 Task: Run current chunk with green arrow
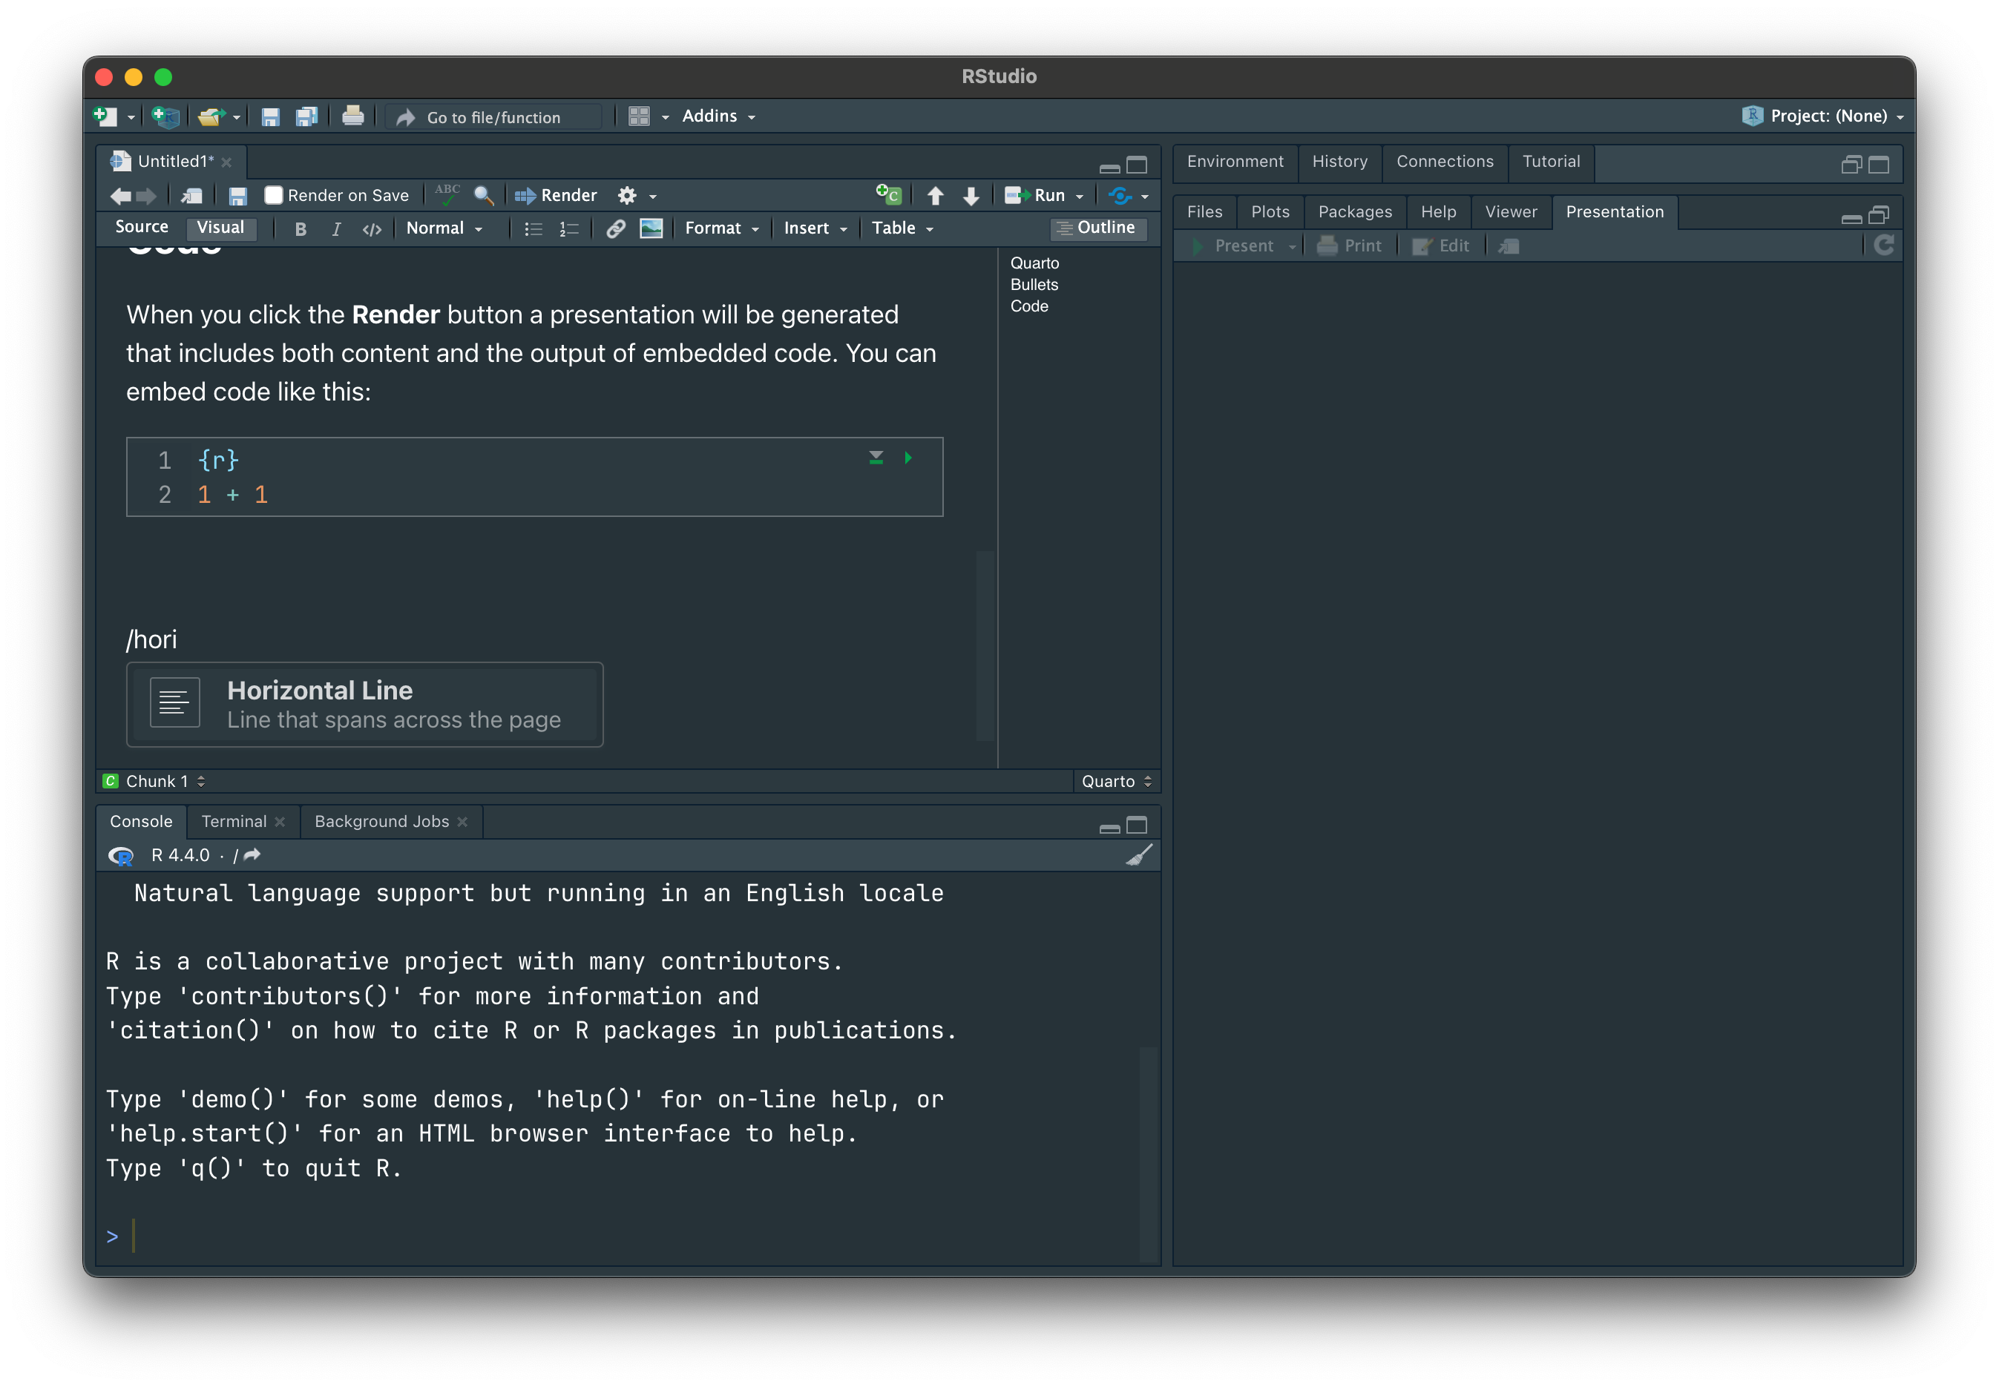[x=907, y=458]
